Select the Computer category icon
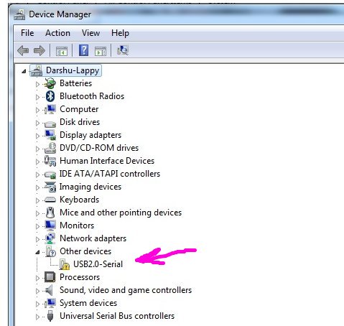The width and height of the screenshot is (344, 326). pyautogui.click(x=50, y=109)
